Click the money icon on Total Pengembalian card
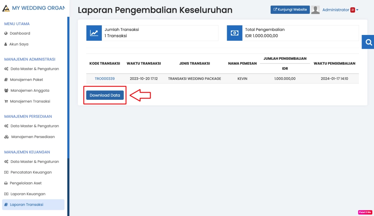This screenshot has height=216, width=374. 234,33
